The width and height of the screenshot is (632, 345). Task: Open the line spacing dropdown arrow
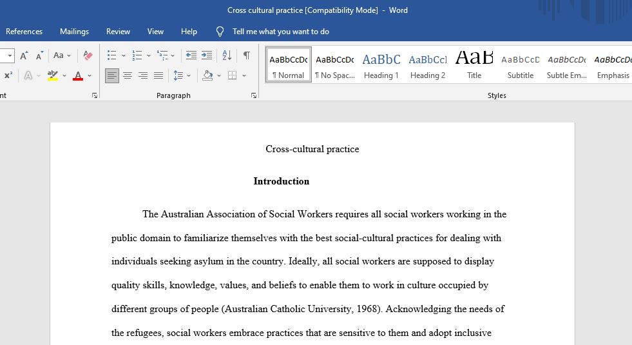(189, 75)
